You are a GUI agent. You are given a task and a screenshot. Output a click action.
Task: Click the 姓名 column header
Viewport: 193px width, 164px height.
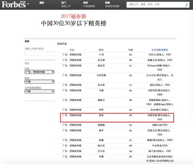pos(101,50)
